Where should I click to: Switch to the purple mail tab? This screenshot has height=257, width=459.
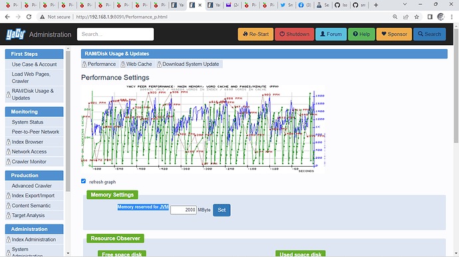232,5
